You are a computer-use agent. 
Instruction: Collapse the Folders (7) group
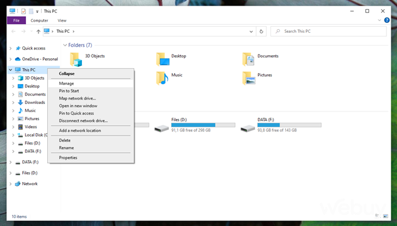(65, 45)
